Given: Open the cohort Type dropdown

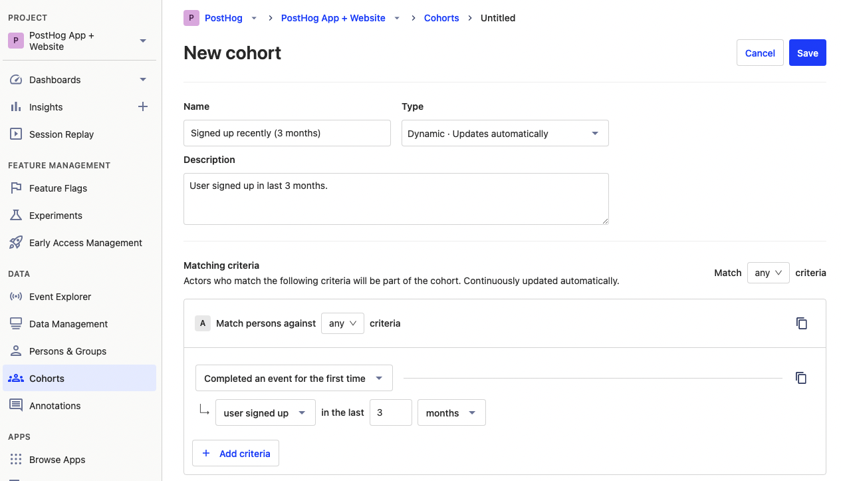Looking at the screenshot, I should click(505, 133).
